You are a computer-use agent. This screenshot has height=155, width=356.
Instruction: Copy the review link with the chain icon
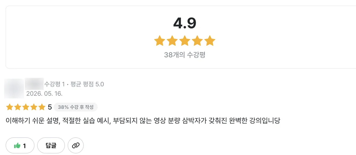[76, 146]
